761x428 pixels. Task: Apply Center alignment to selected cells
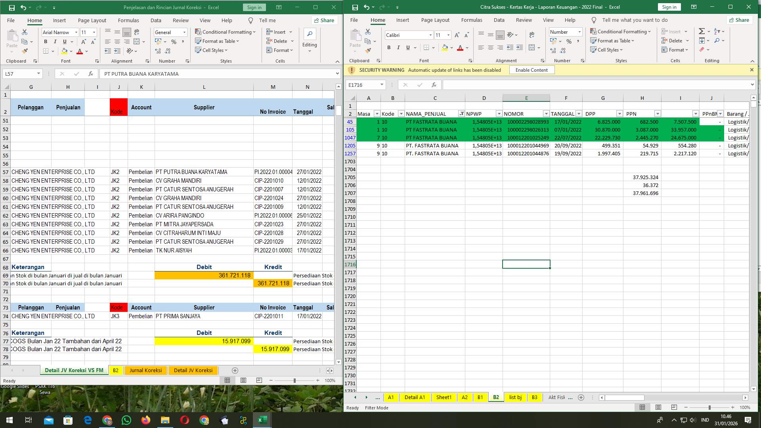[x=491, y=48]
